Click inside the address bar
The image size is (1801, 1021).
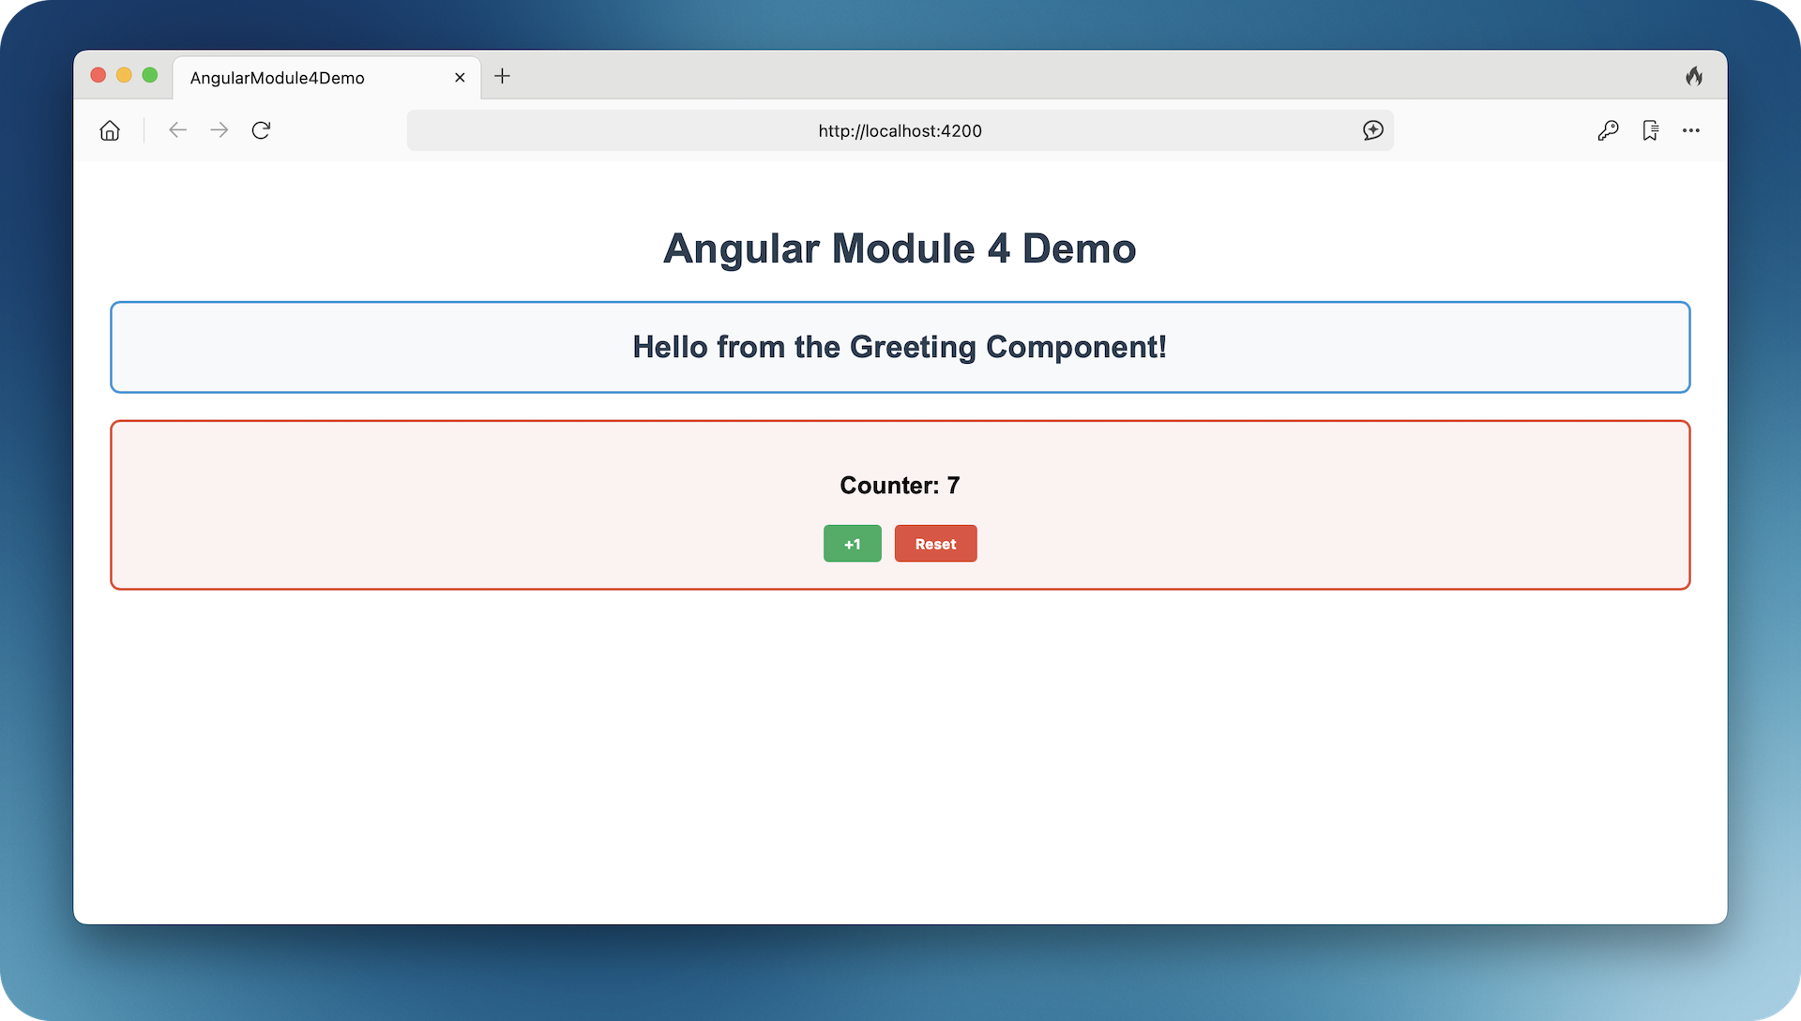pyautogui.click(x=900, y=130)
